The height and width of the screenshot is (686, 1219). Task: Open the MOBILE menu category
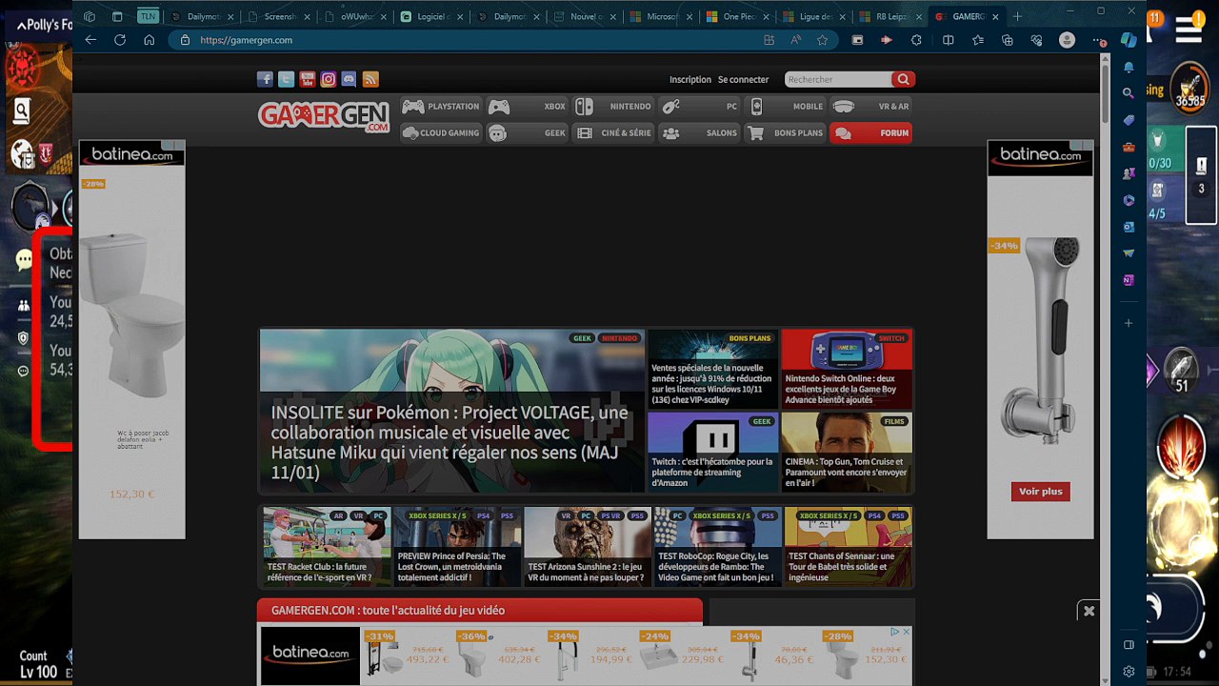click(x=786, y=107)
